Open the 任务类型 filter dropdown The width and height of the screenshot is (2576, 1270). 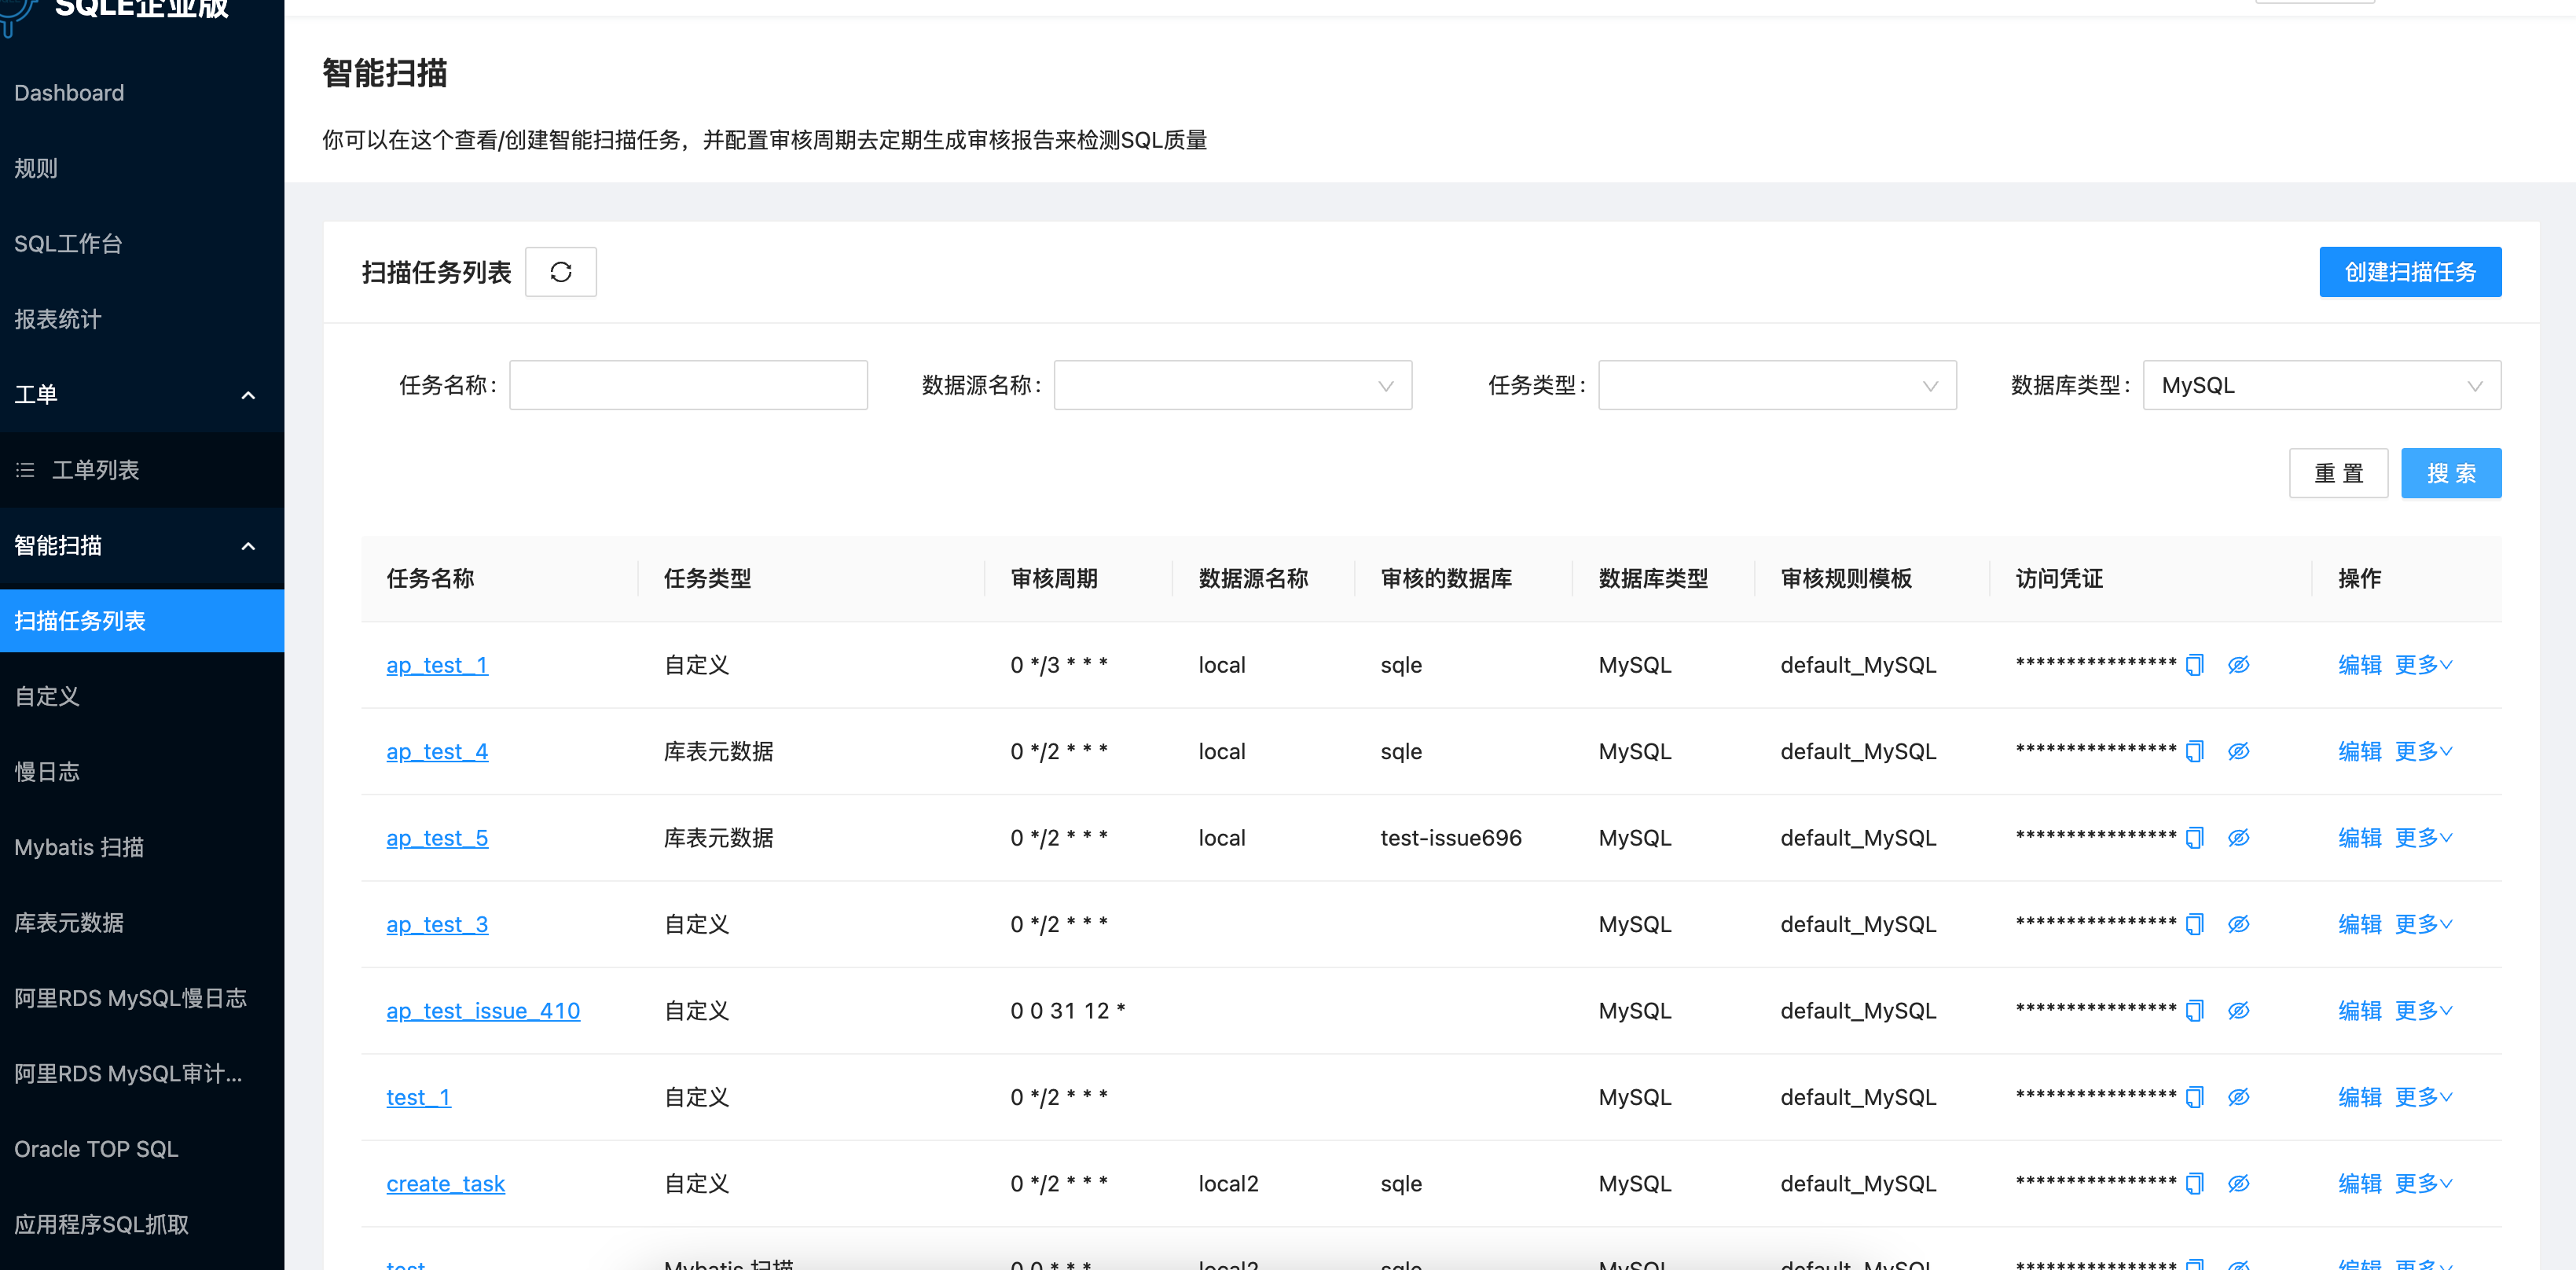(x=1778, y=385)
